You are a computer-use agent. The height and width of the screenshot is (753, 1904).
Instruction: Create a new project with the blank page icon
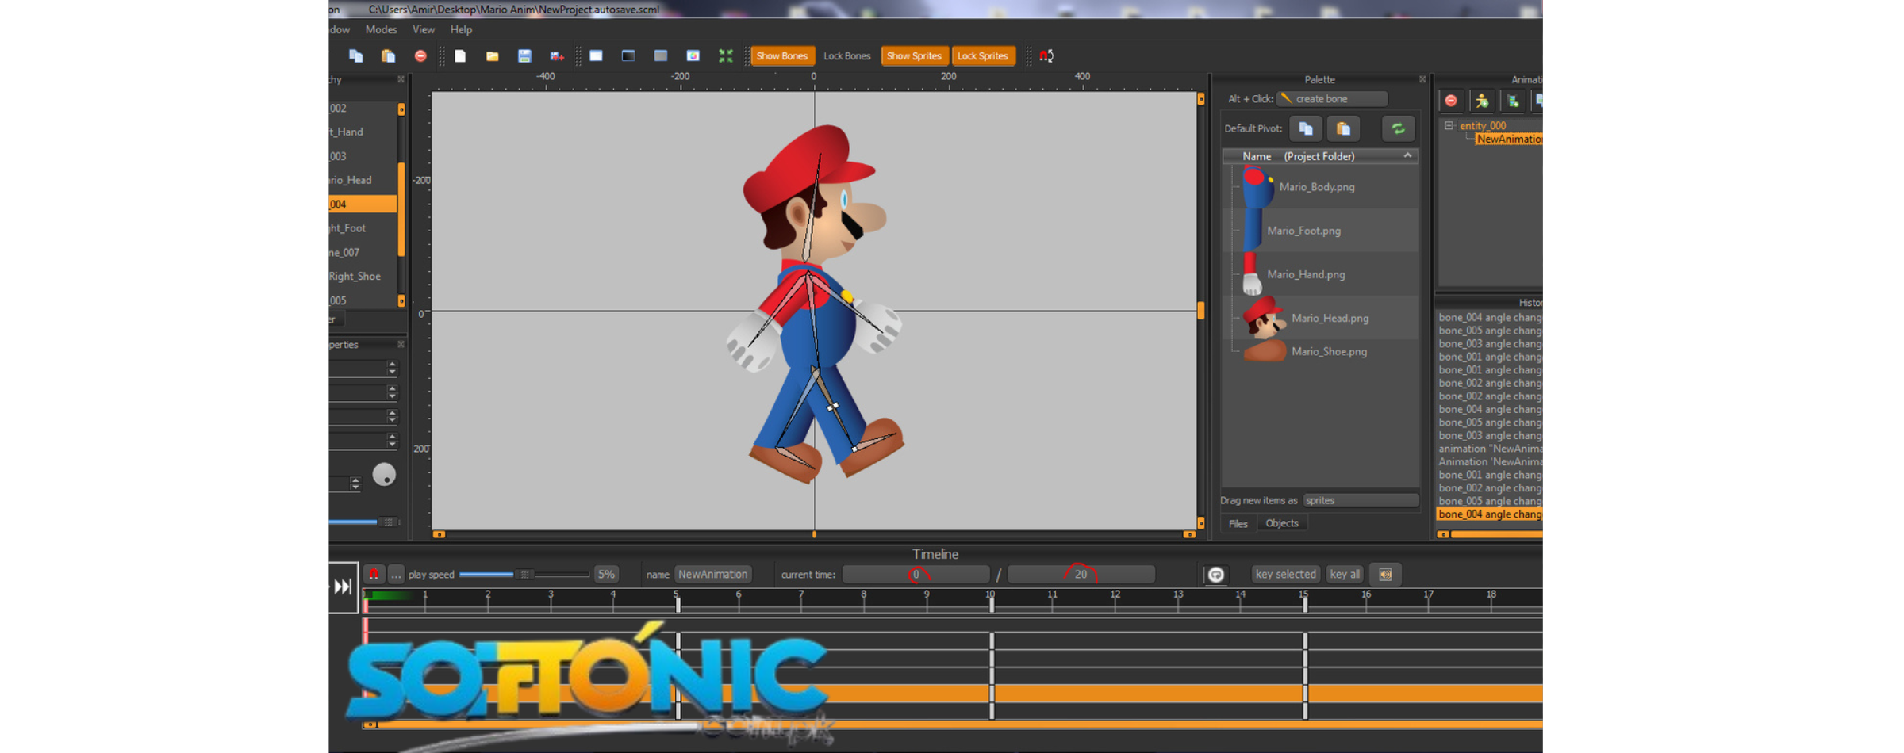(x=460, y=55)
